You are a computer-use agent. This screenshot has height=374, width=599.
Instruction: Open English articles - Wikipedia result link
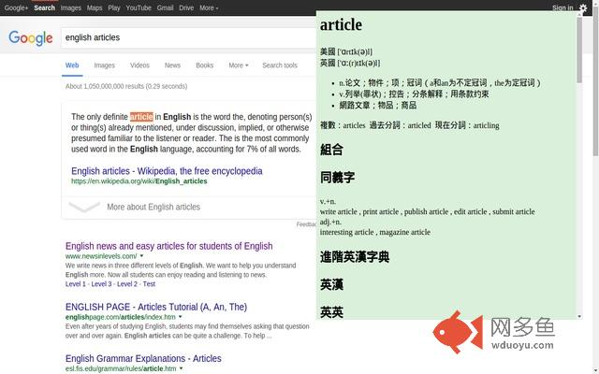167,171
